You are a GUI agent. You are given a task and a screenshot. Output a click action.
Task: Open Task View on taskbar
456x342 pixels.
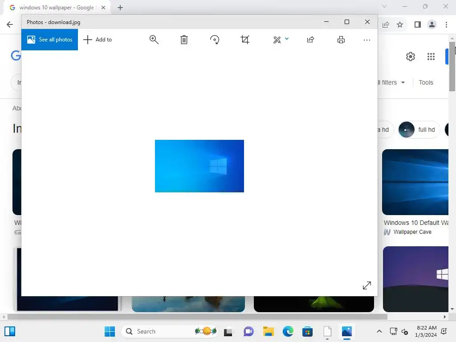click(228, 331)
